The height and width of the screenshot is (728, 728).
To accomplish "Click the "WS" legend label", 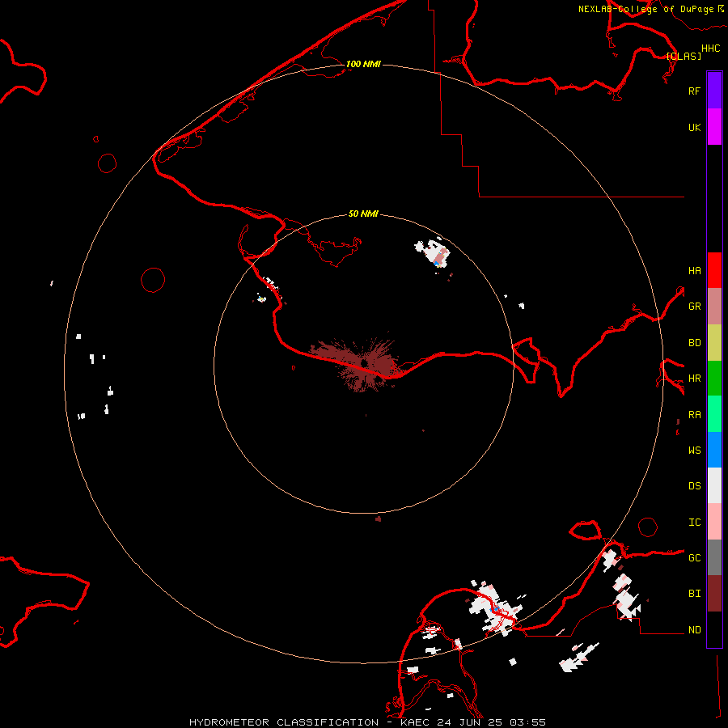I will click(x=694, y=450).
